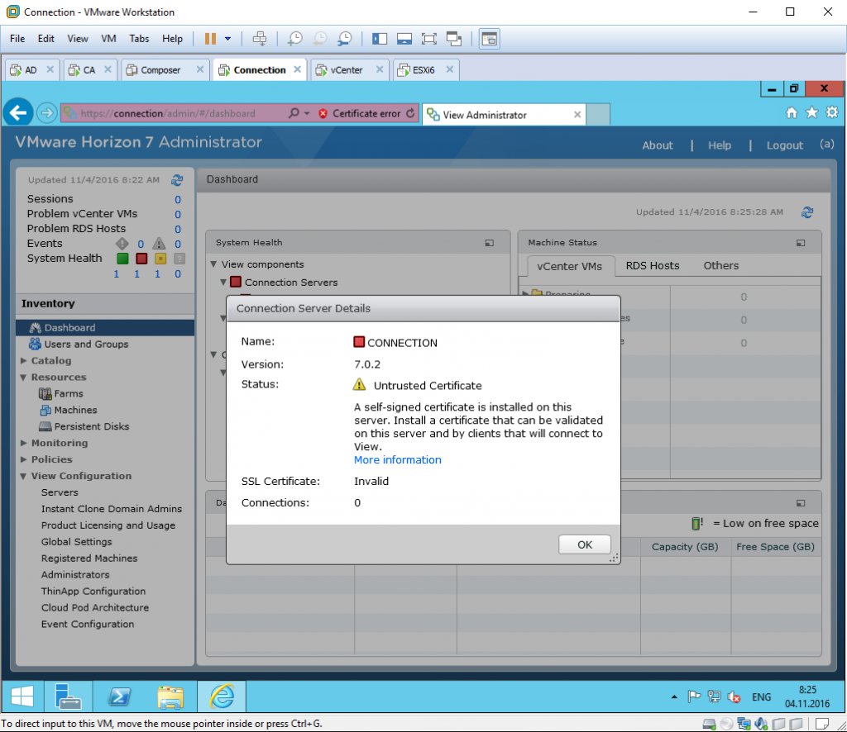
Task: Open the browser settings gear icon
Action: (832, 112)
